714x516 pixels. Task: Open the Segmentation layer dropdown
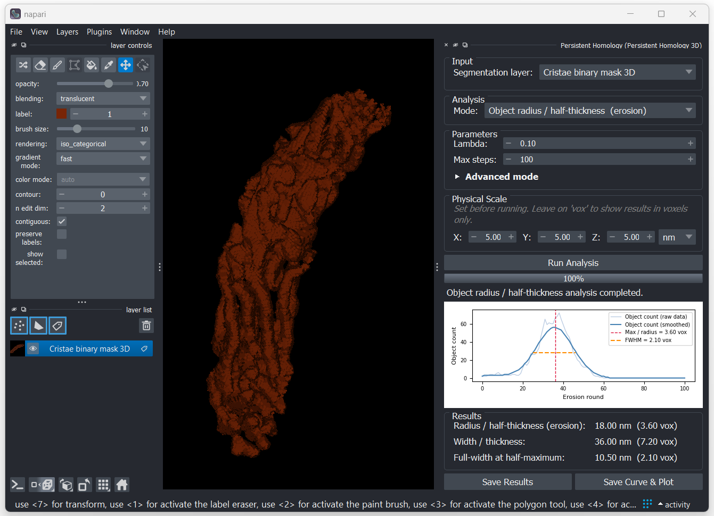617,72
